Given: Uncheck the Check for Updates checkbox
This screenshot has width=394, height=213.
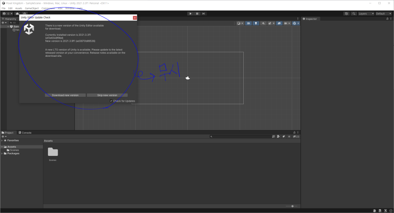Looking at the screenshot, I should [111, 101].
